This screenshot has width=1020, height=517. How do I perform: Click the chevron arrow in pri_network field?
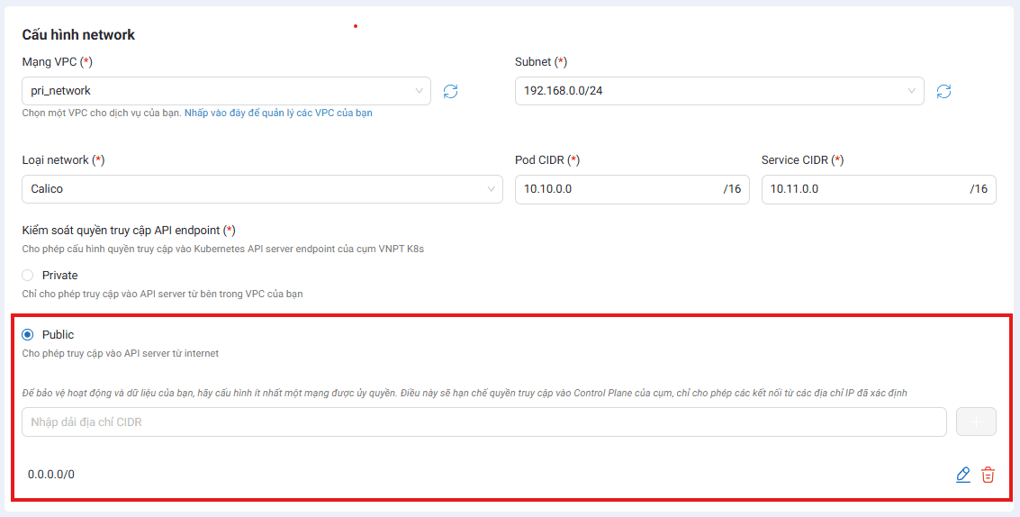(420, 91)
